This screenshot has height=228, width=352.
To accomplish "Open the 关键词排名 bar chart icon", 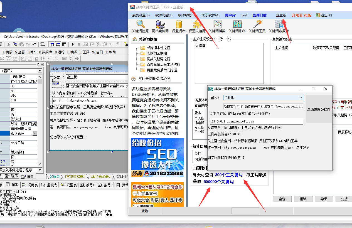I will pyautogui.click(x=237, y=25).
